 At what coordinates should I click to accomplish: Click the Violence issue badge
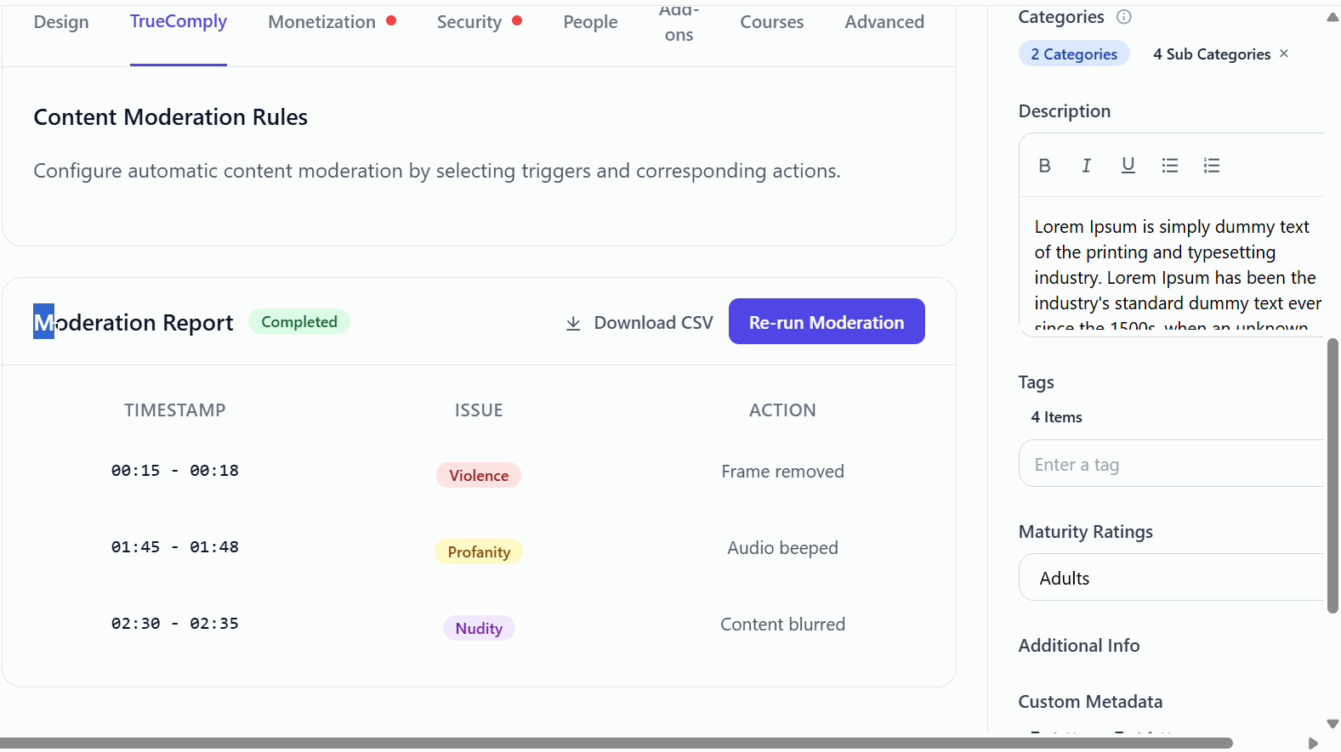coord(479,476)
